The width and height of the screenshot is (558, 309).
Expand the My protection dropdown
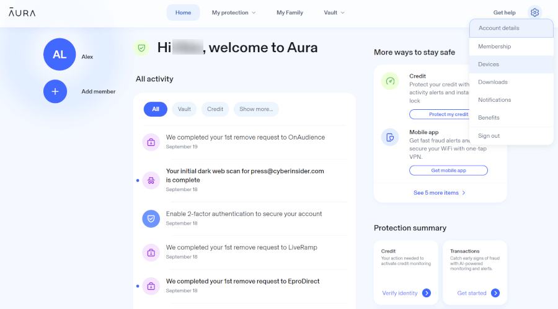click(234, 12)
